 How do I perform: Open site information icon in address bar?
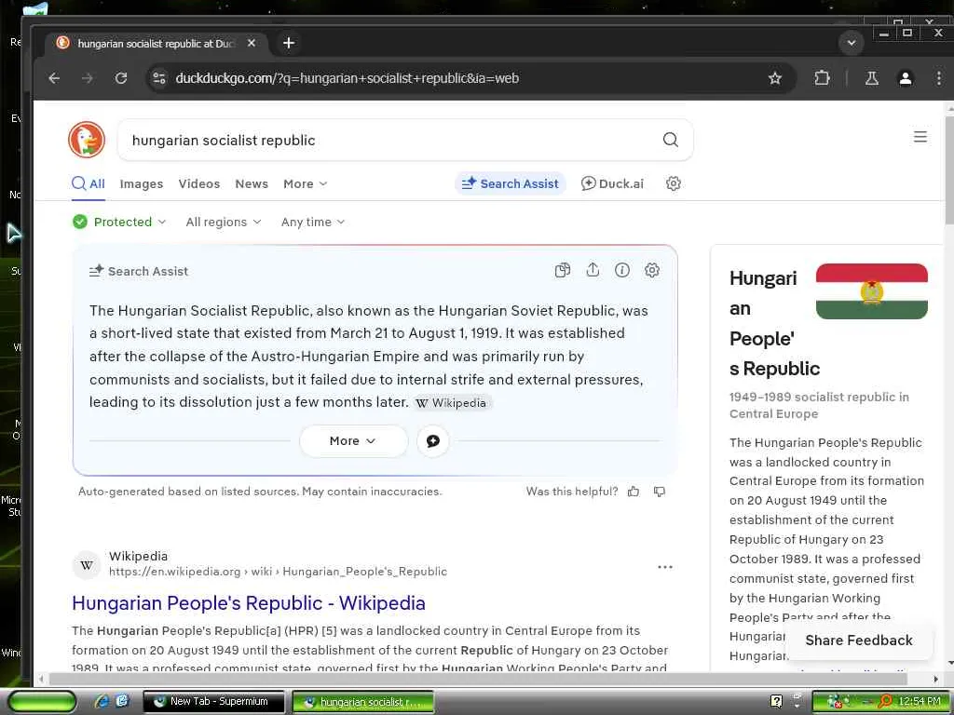(159, 78)
